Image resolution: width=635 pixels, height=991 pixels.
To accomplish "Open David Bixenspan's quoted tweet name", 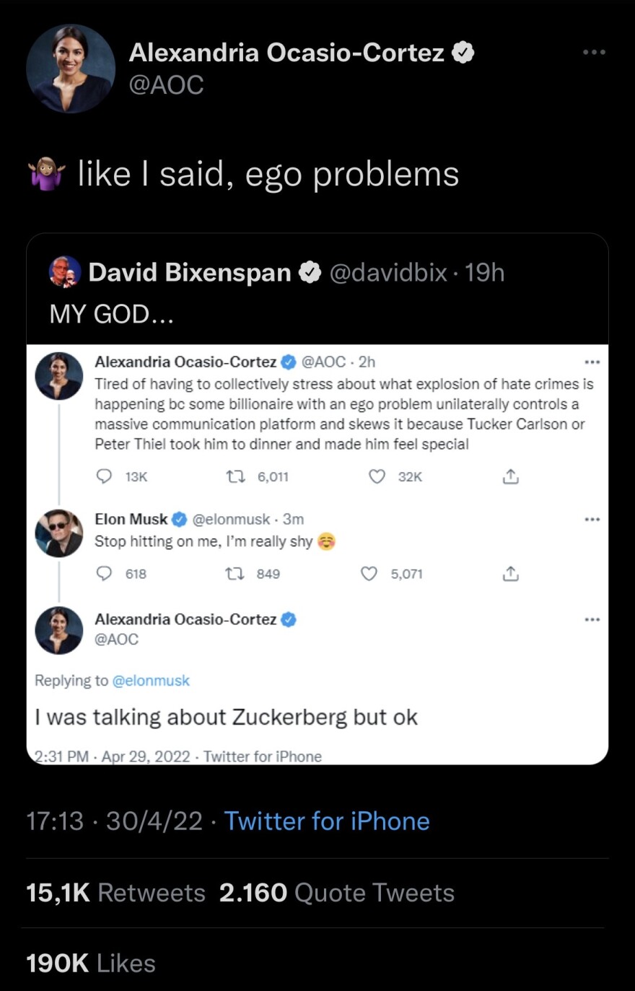I will tap(190, 272).
